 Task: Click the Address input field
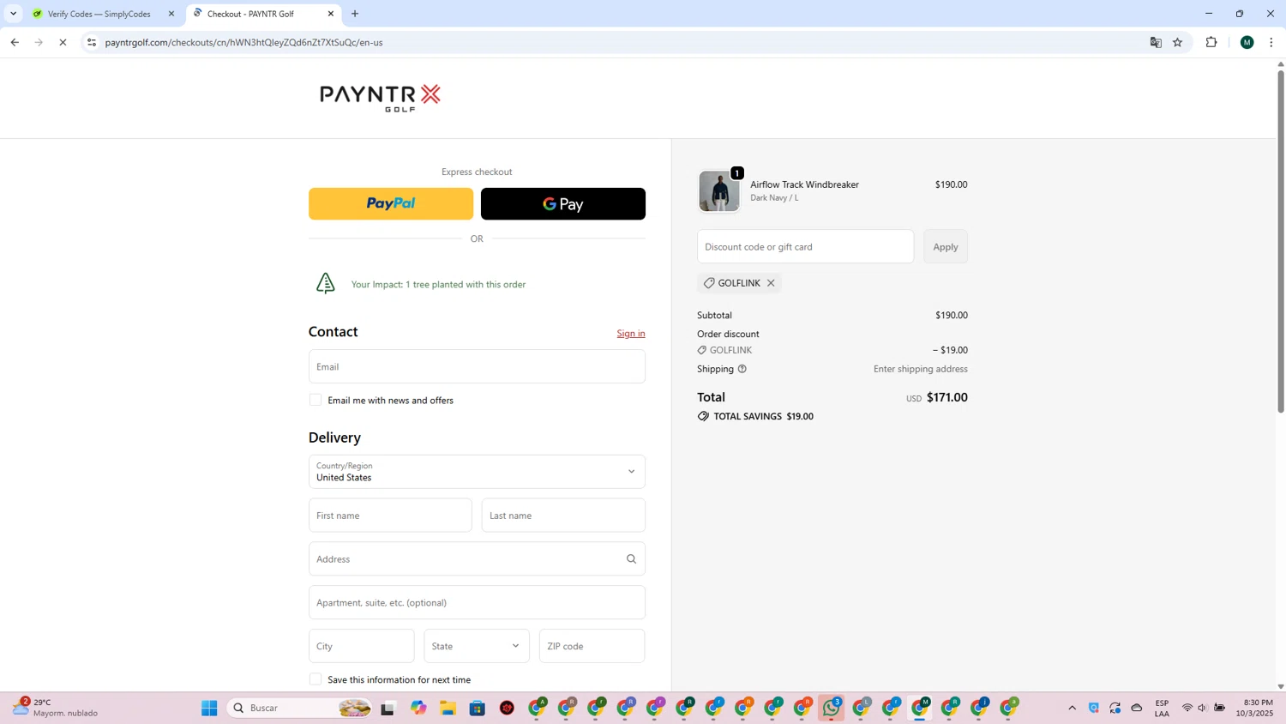coord(477,559)
